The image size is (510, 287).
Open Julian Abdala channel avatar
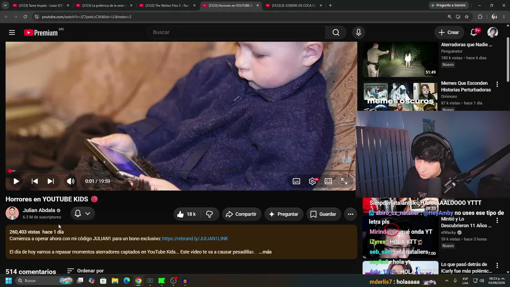point(12,213)
